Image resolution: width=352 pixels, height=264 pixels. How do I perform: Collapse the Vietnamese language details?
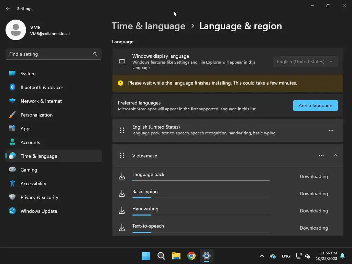point(335,155)
